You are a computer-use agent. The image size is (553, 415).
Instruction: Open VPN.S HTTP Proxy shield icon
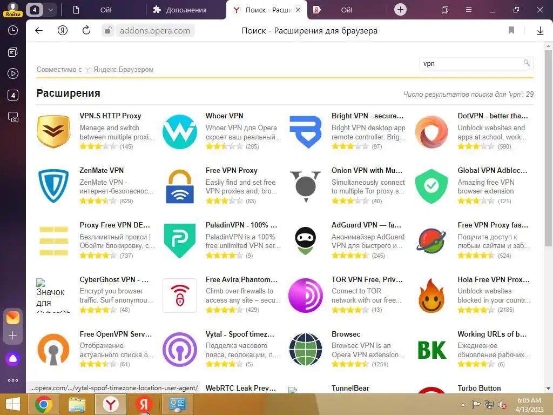click(x=53, y=131)
